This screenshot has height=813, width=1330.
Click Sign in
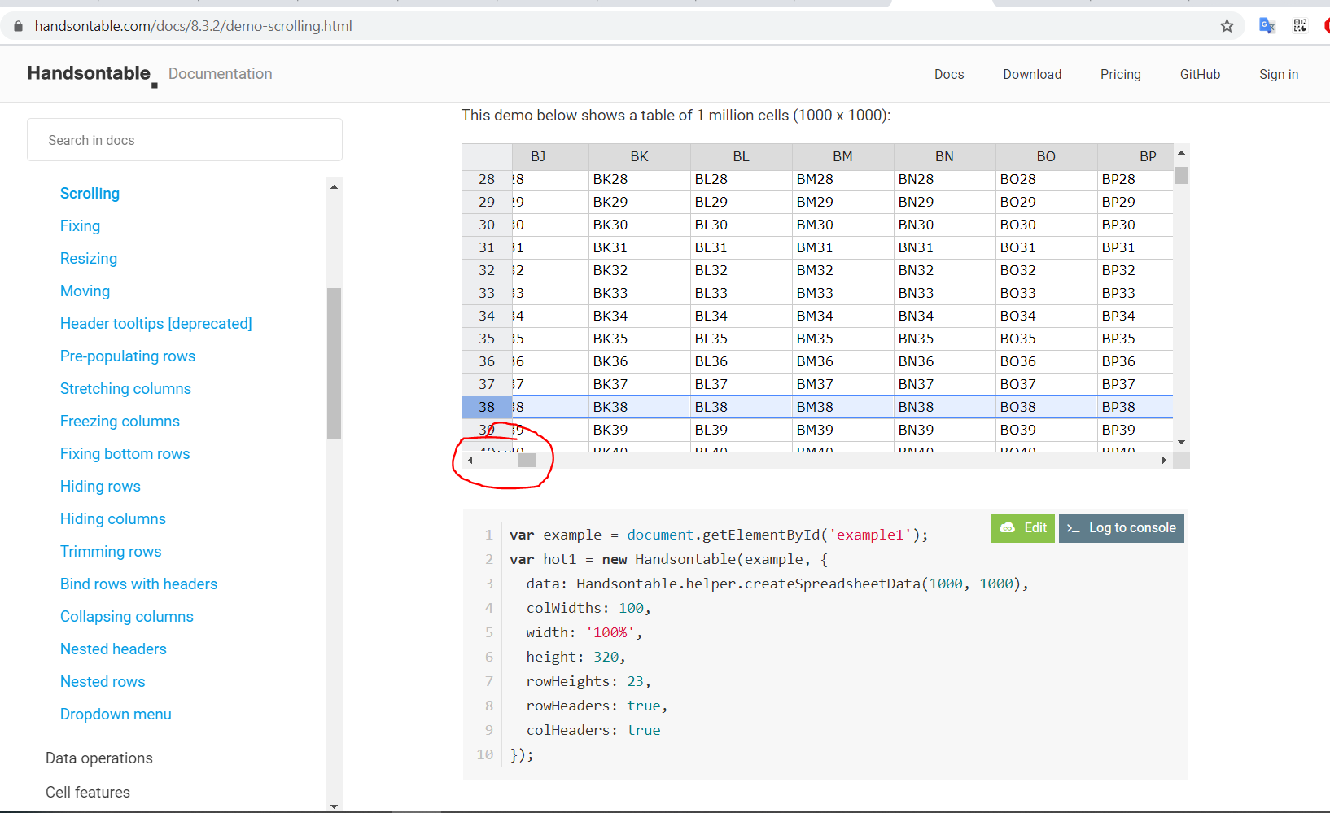pos(1279,74)
